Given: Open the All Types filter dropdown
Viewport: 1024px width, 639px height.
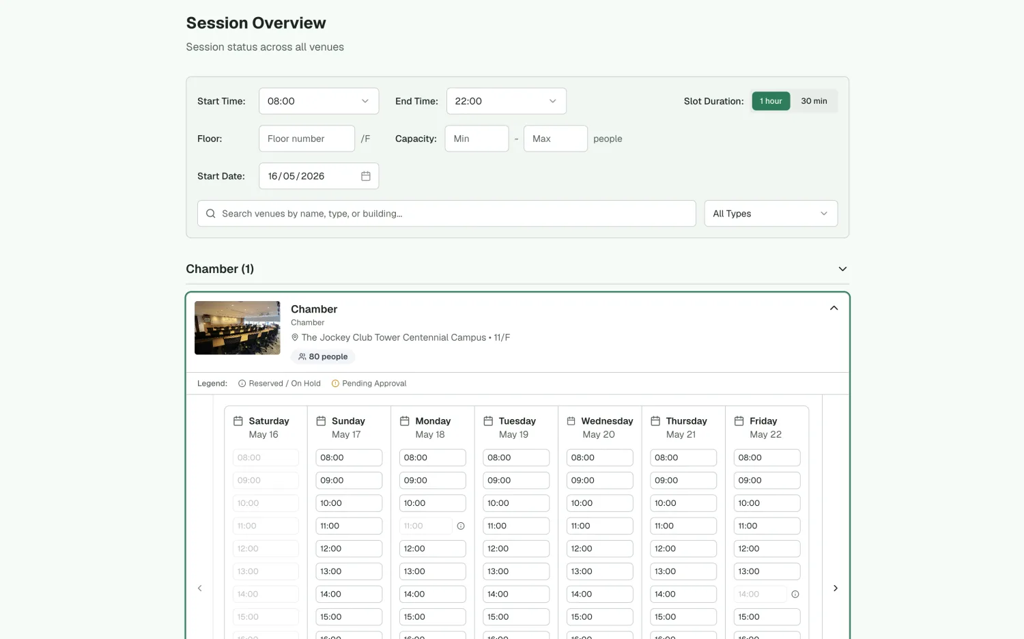Looking at the screenshot, I should click(x=771, y=214).
